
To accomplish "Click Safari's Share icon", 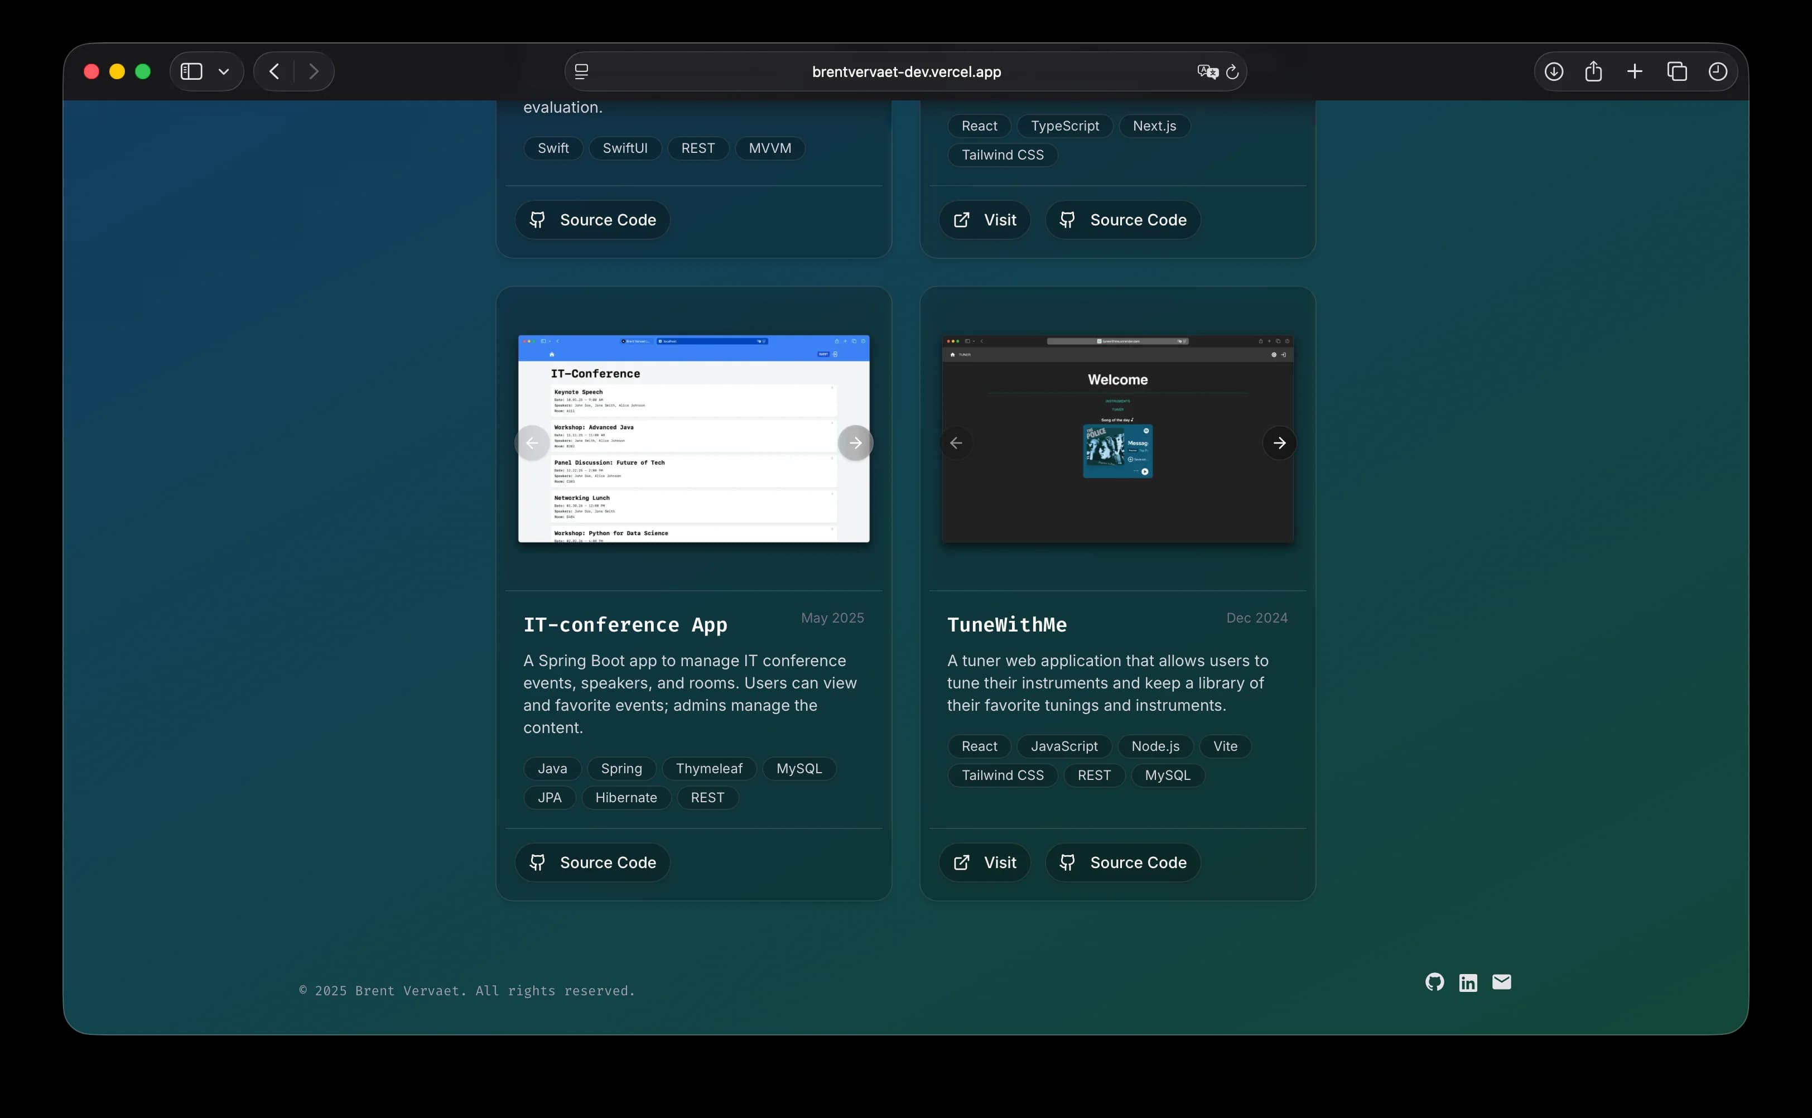I will pos(1593,72).
